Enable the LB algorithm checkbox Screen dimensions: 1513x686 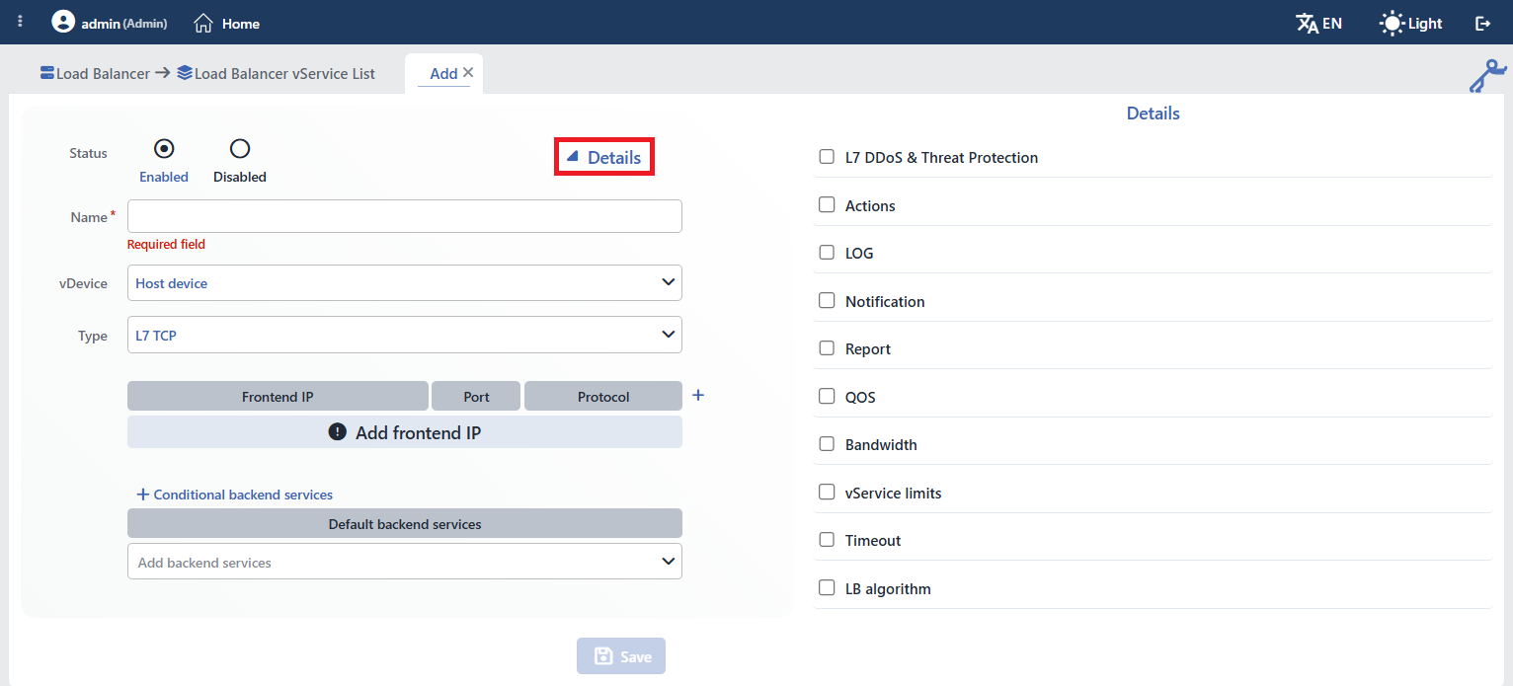point(827,588)
